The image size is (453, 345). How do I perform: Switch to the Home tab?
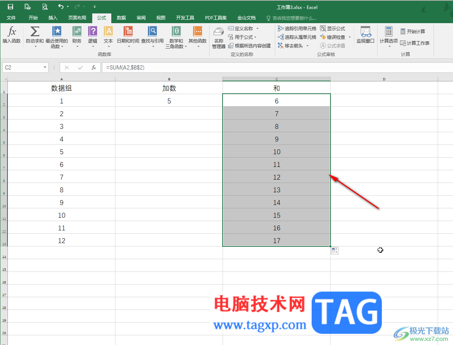[x=33, y=18]
